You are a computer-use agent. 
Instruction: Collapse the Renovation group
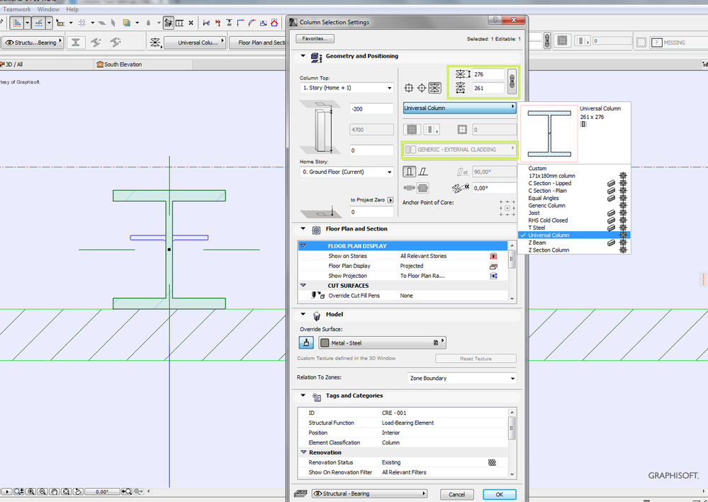[303, 452]
